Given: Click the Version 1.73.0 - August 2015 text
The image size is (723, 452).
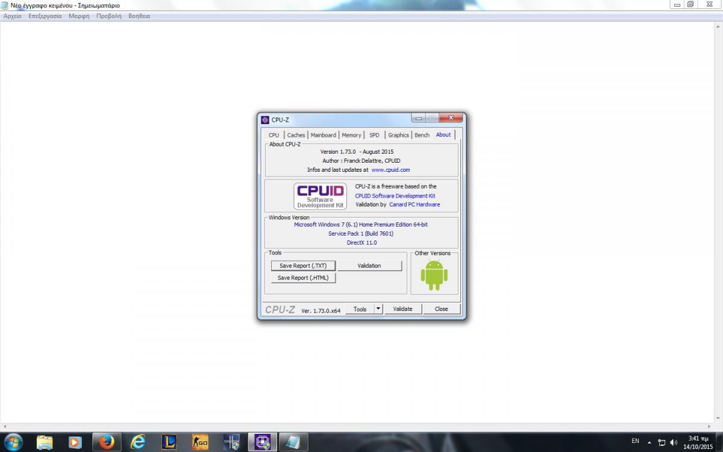Looking at the screenshot, I should click(357, 152).
